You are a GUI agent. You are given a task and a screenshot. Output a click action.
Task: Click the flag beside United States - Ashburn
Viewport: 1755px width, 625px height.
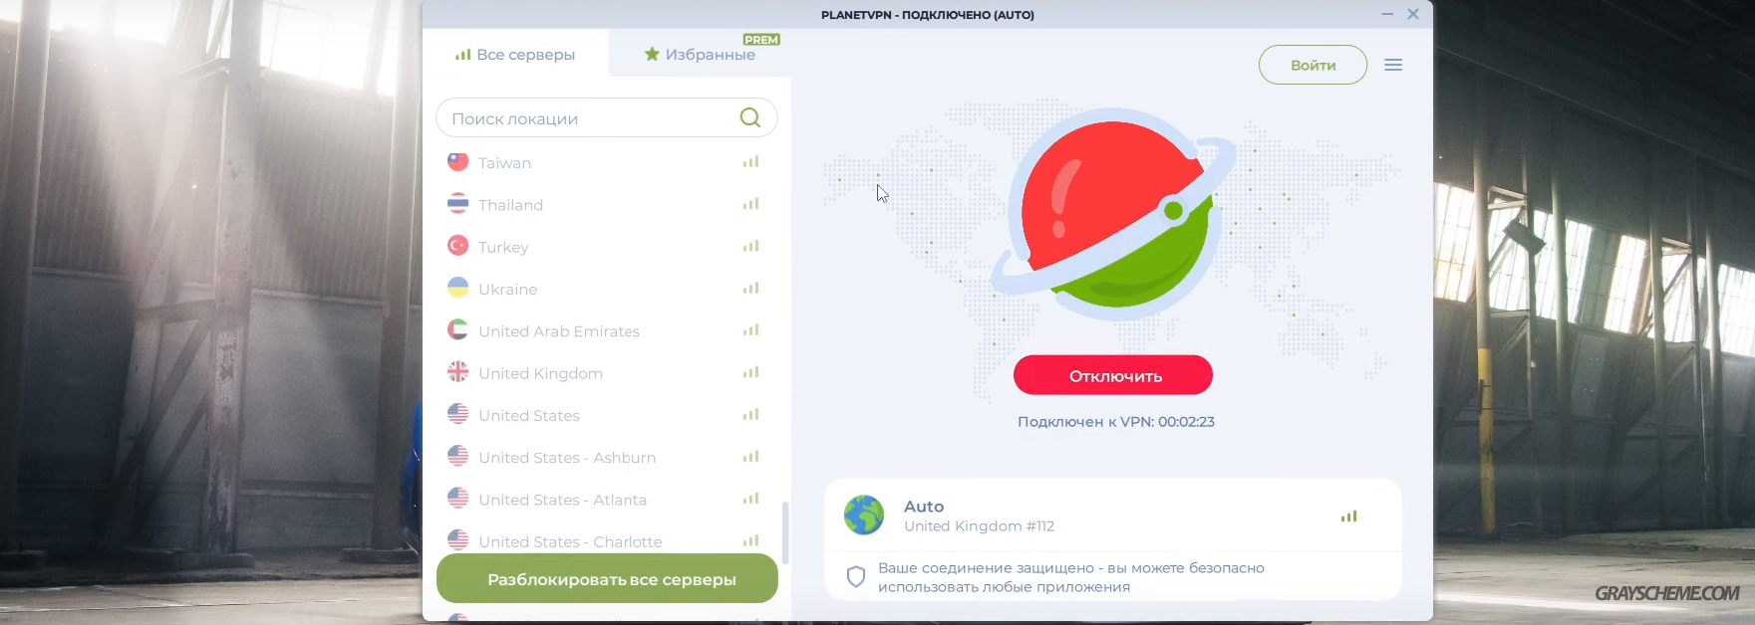click(457, 457)
